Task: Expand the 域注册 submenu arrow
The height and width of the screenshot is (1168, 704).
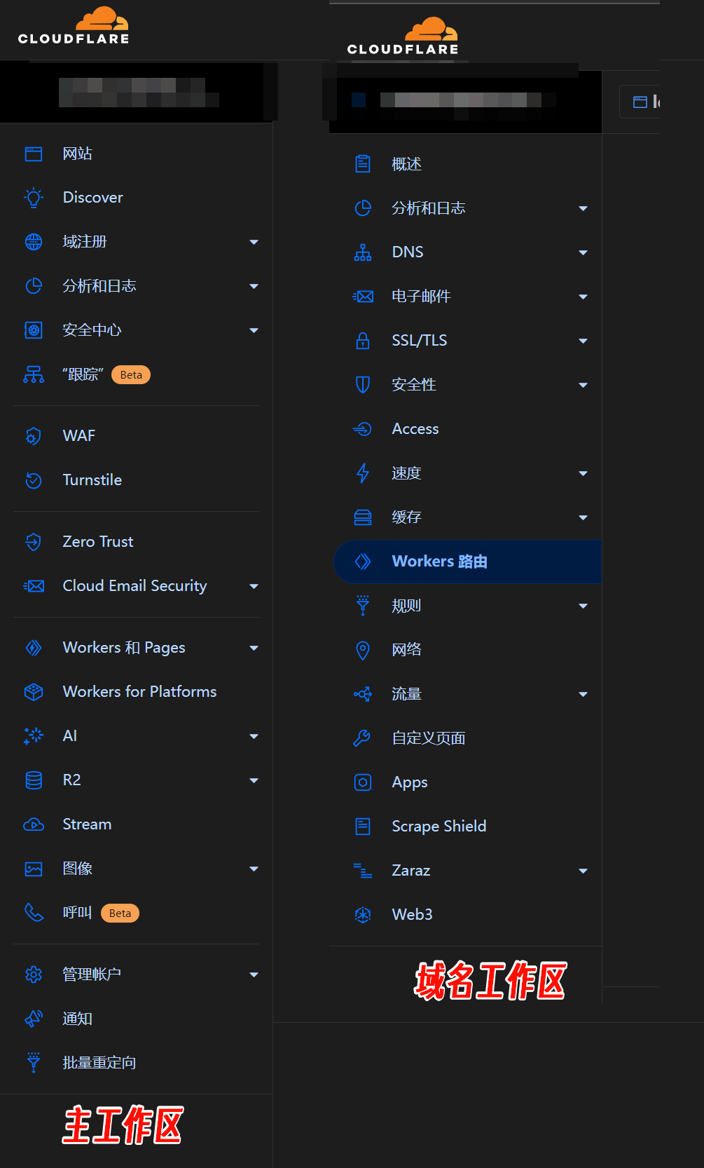Action: (x=254, y=242)
